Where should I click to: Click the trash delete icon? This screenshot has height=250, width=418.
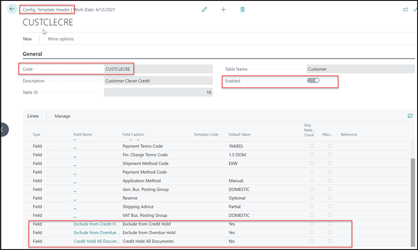(x=242, y=10)
